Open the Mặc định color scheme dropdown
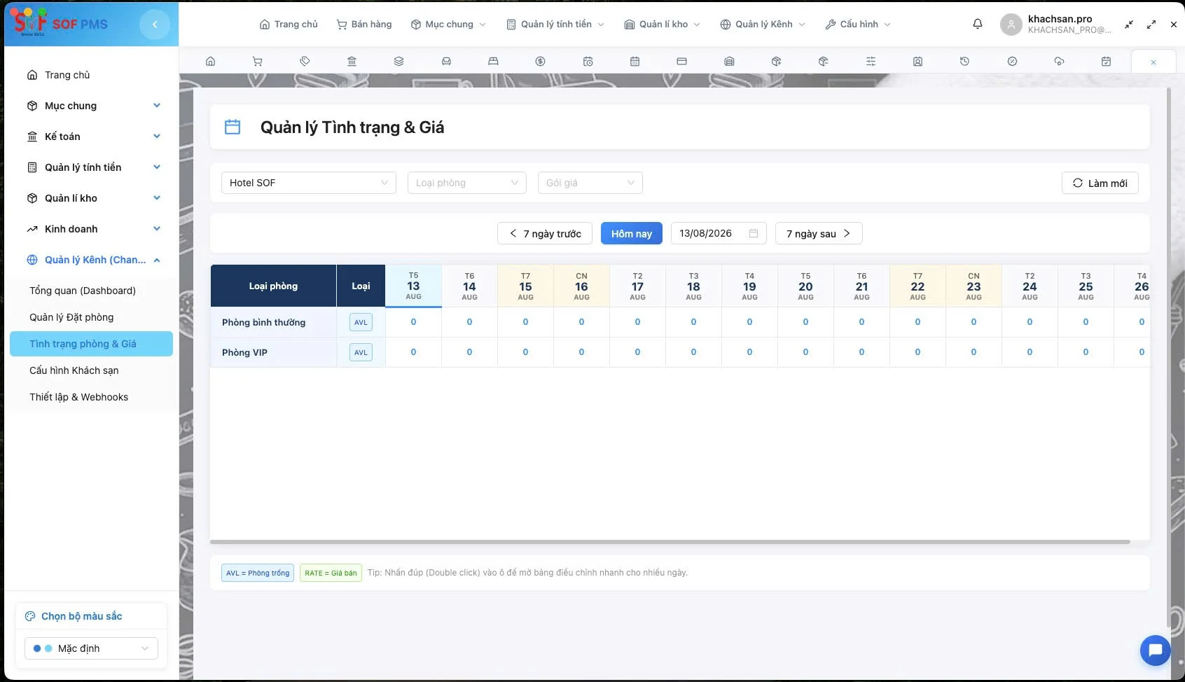1185x682 pixels. pyautogui.click(x=91, y=648)
